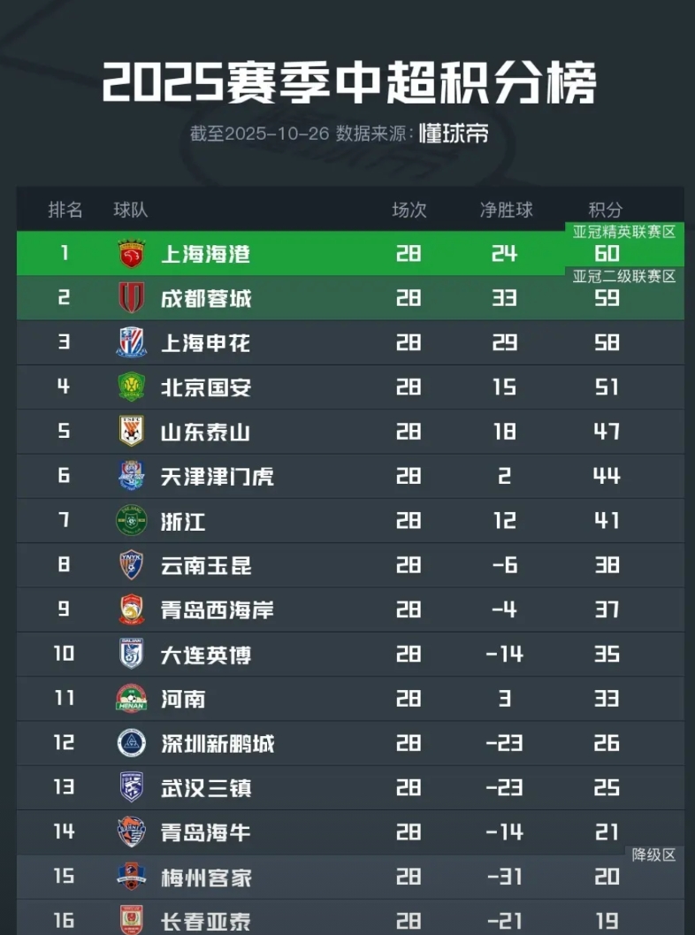Click the 降级区 relegation zone label
This screenshot has width=695, height=935.
653,855
